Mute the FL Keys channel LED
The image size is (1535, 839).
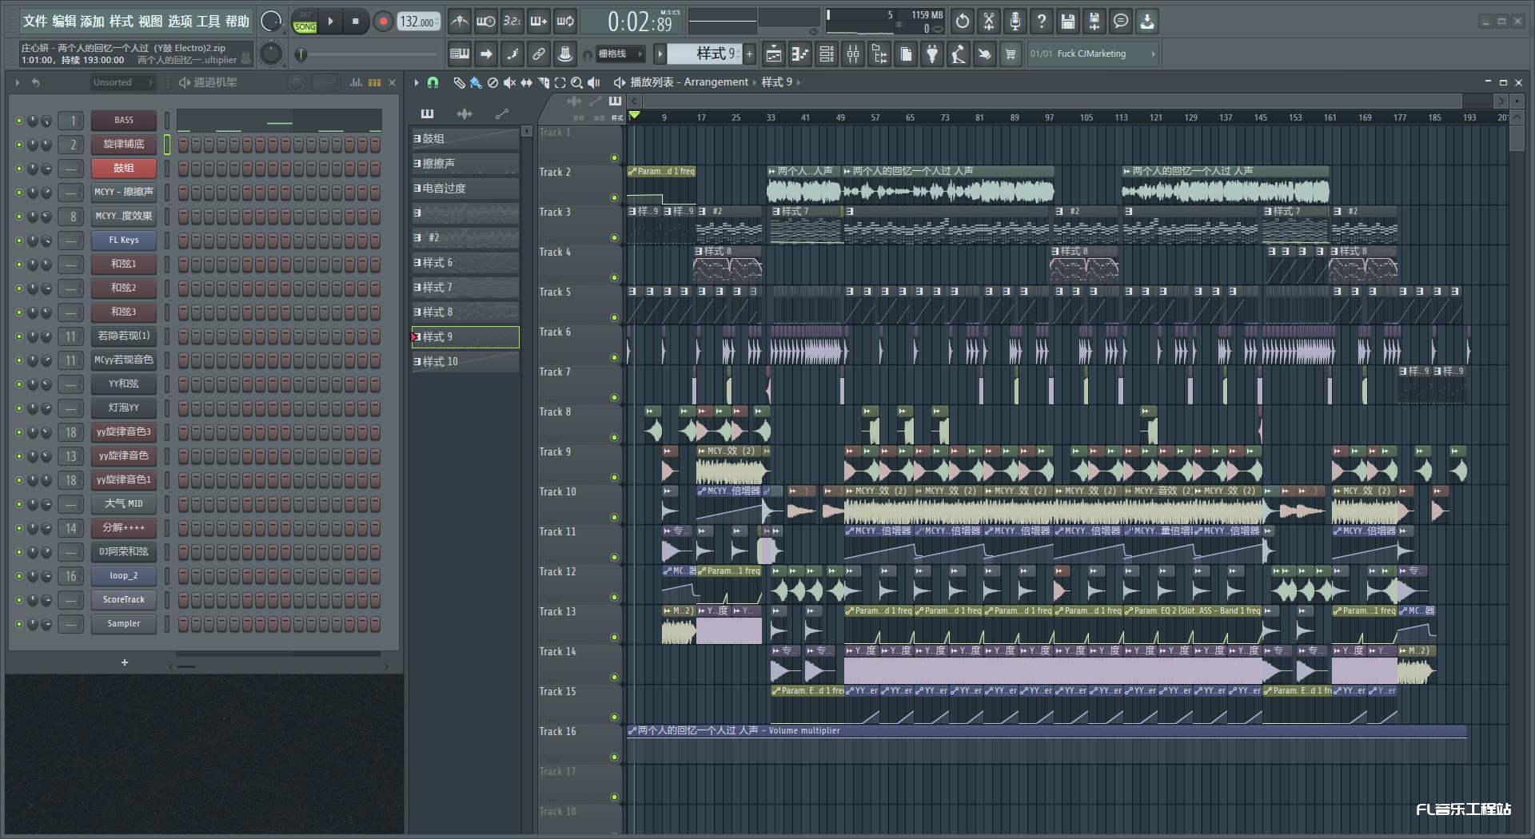click(19, 241)
